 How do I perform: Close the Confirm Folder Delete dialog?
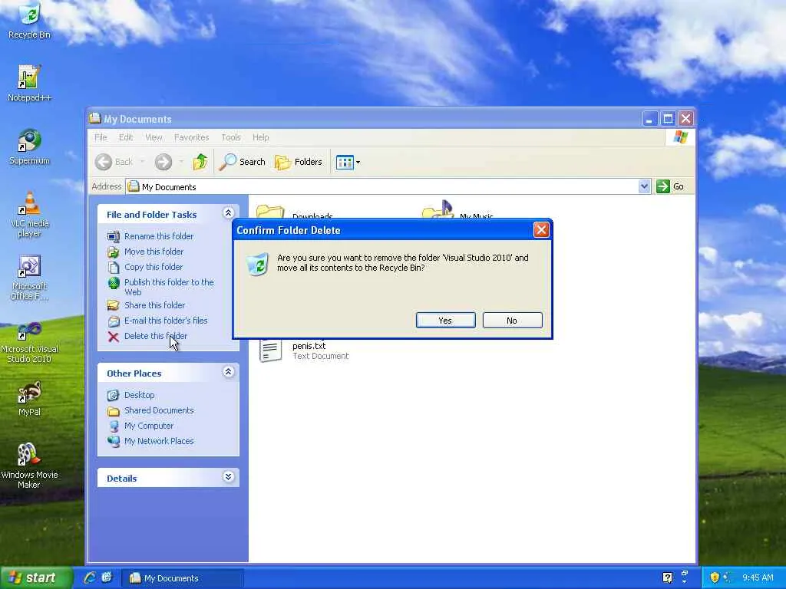[x=541, y=230]
